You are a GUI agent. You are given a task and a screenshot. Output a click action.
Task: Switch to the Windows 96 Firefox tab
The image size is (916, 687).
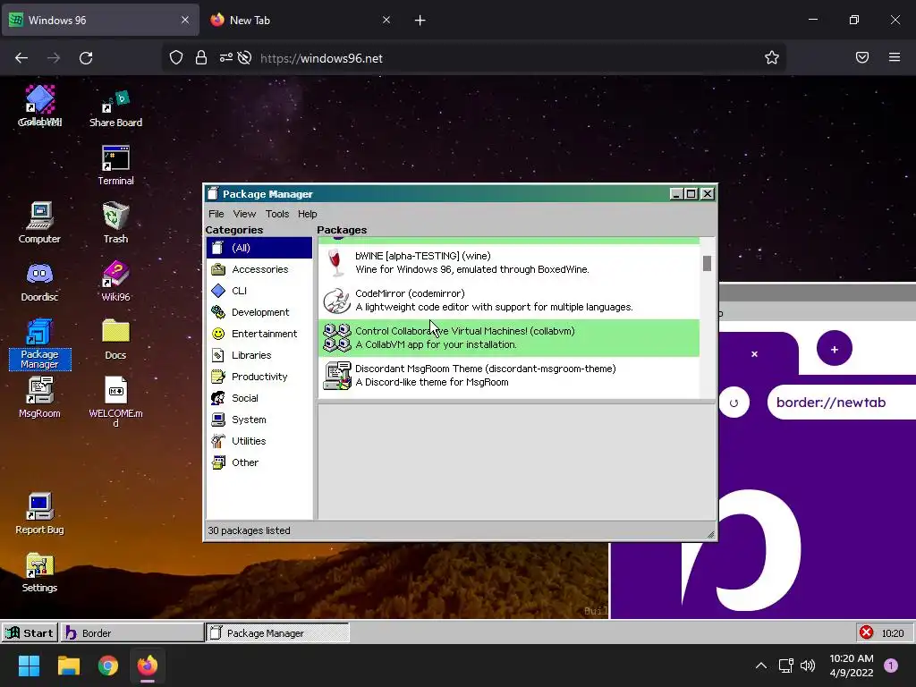[x=100, y=20]
